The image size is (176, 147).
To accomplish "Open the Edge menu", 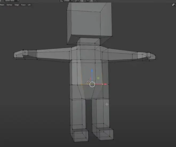I will coord(17,5).
